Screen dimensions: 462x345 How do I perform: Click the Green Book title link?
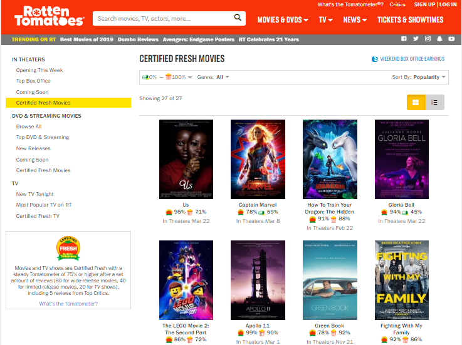click(x=329, y=326)
